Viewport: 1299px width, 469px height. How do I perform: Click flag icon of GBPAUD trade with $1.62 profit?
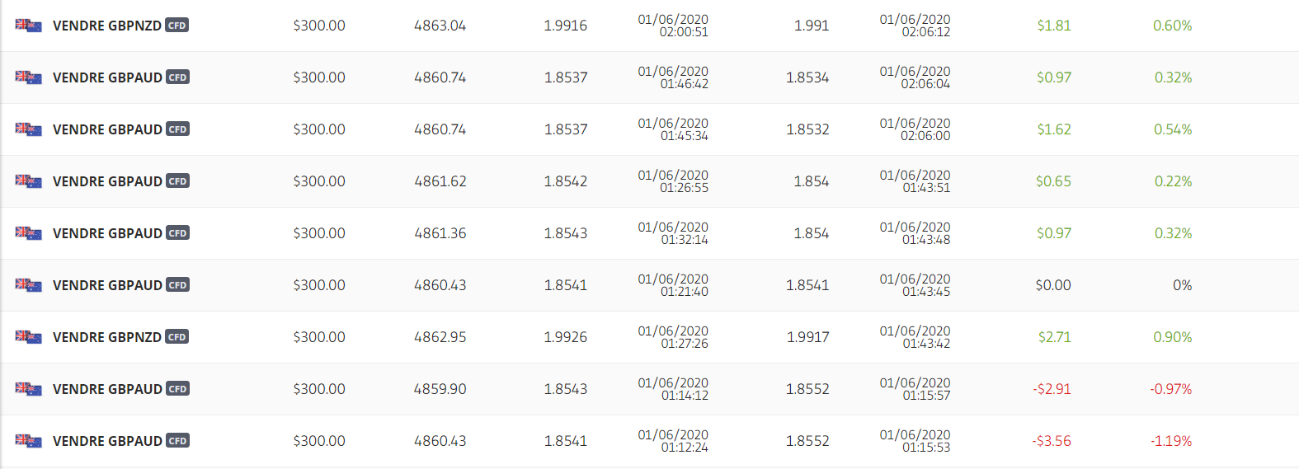click(x=28, y=129)
